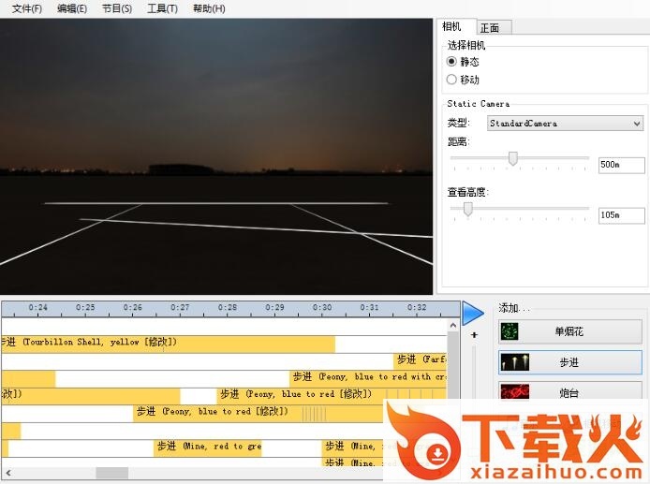Click the 步进 fountain thumbnail icon
The height and width of the screenshot is (484, 650).
(515, 362)
